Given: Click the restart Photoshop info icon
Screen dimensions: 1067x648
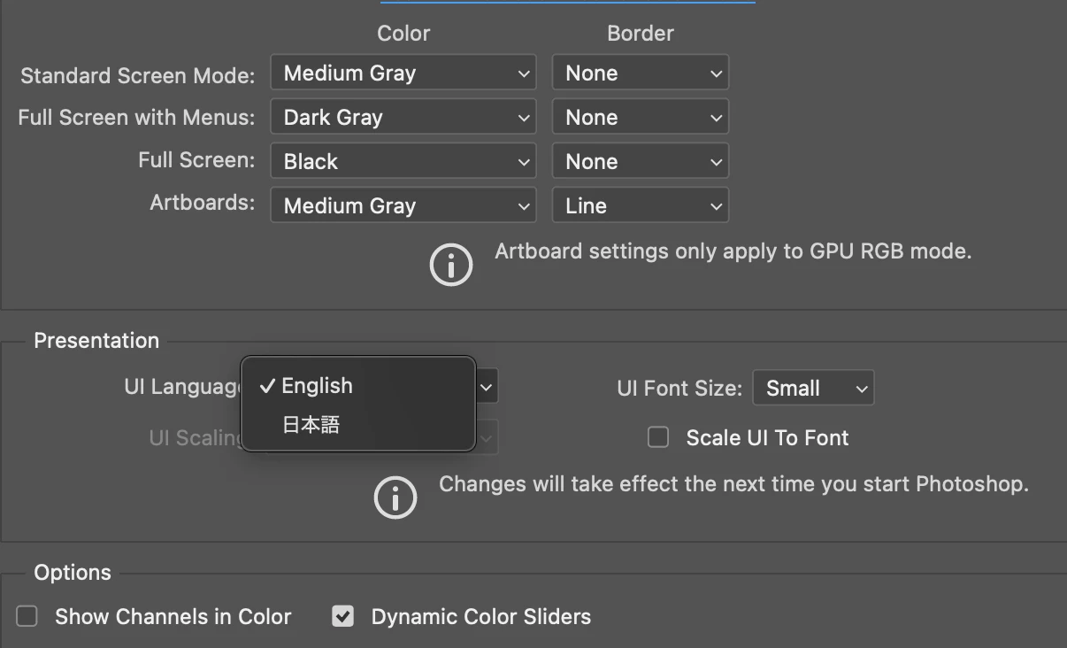Looking at the screenshot, I should click(395, 498).
